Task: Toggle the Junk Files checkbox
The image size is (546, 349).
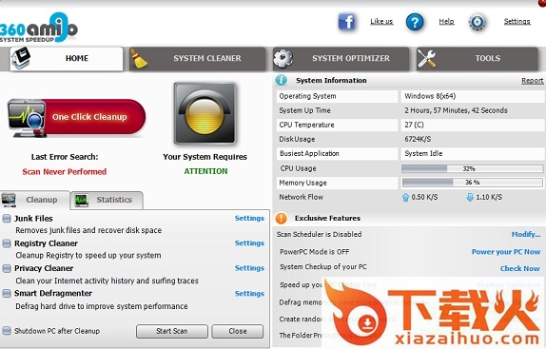Action: (x=7, y=219)
